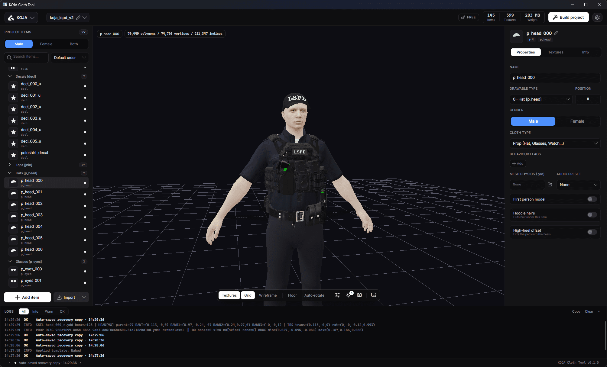Click the hat thumbnail in the properties header
The height and width of the screenshot is (367, 607).
click(x=516, y=36)
